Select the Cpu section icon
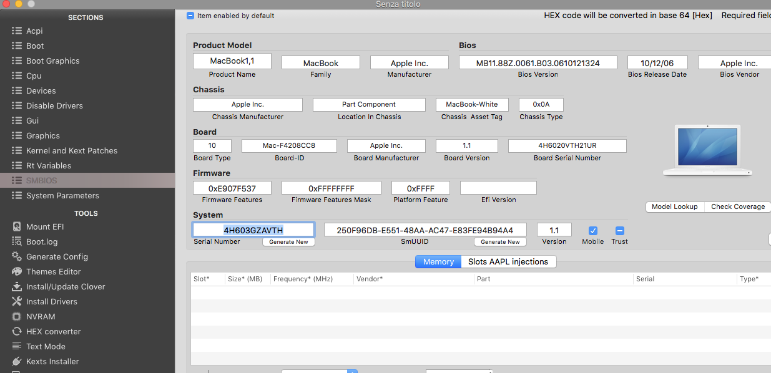771x373 pixels. pyautogui.click(x=17, y=75)
